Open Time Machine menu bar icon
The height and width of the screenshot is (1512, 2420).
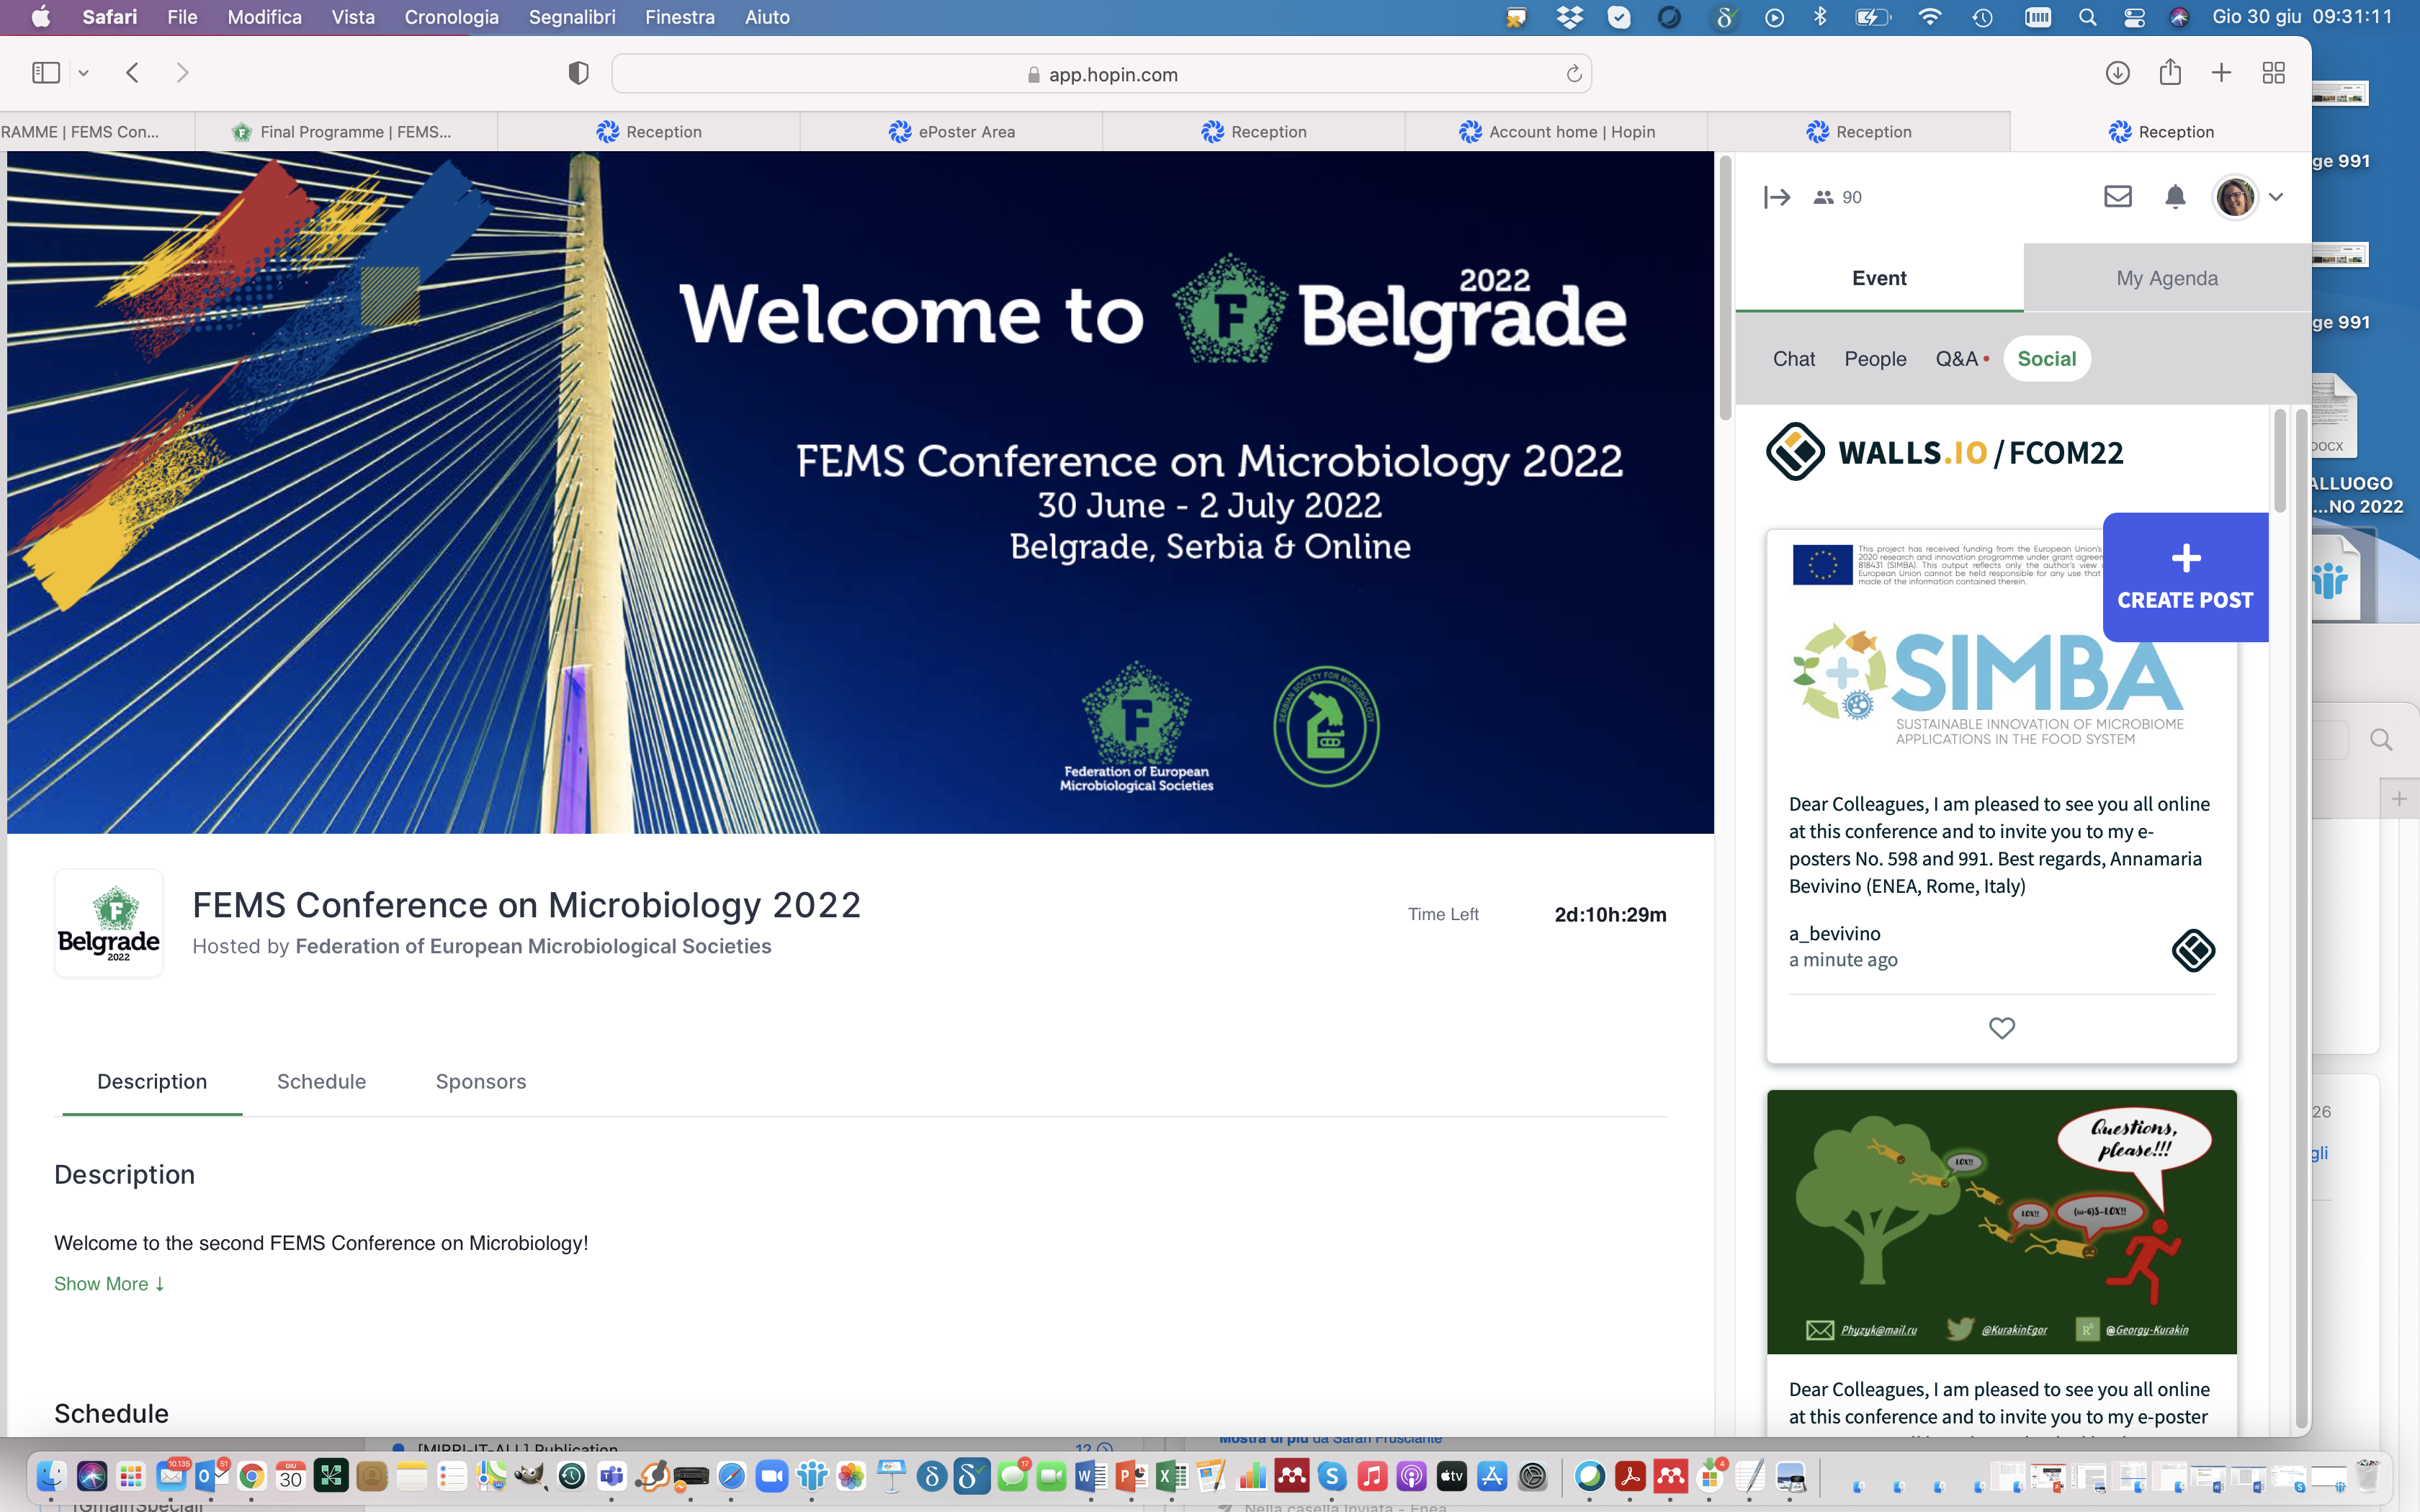point(1982,17)
